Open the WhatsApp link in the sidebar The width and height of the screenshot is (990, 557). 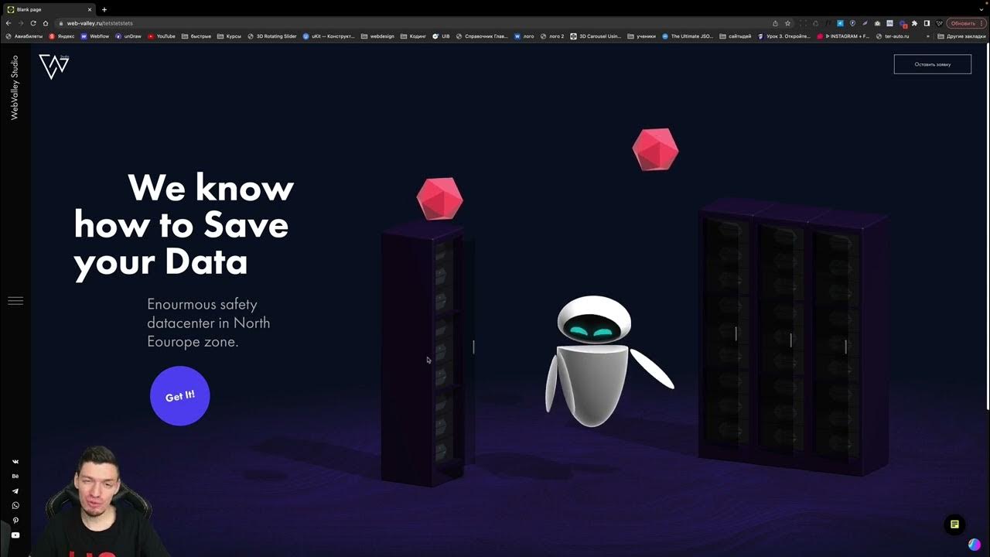[x=15, y=506]
